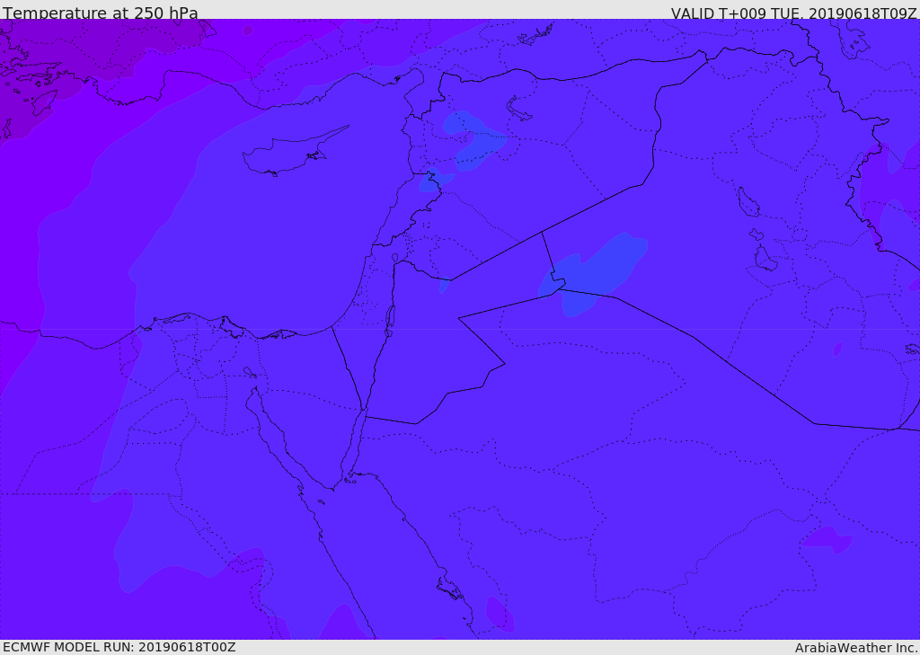Click the Lake Assad outline in Syria

coord(518,109)
